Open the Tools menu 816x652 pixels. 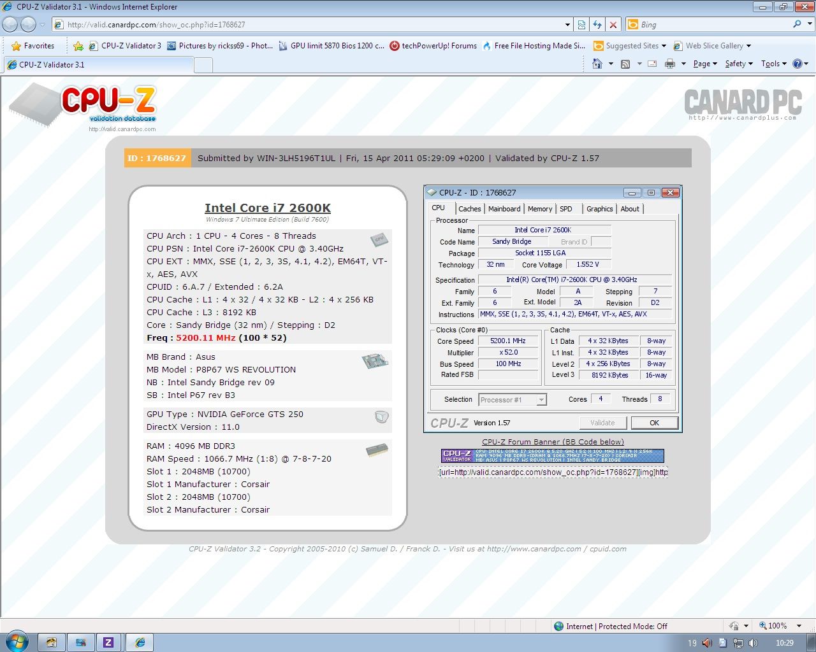774,64
